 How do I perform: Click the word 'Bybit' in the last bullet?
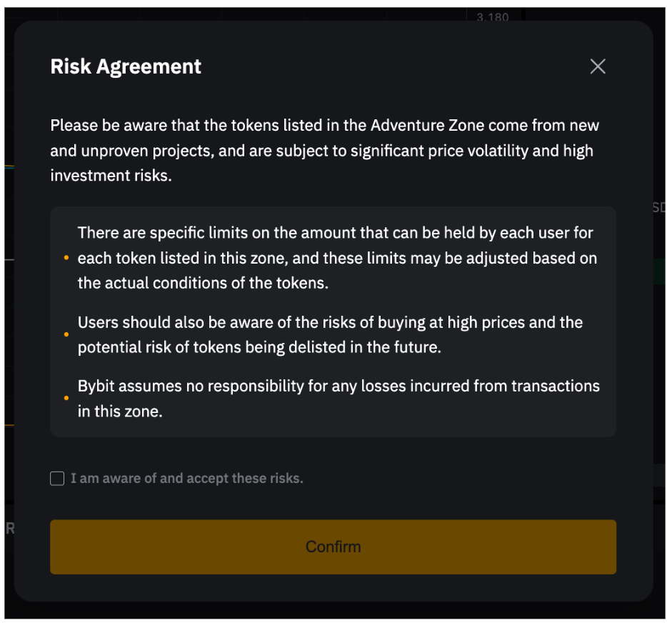pos(96,387)
